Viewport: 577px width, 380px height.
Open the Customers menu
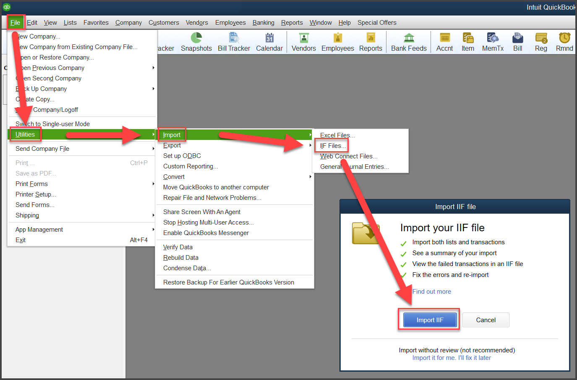pyautogui.click(x=164, y=23)
